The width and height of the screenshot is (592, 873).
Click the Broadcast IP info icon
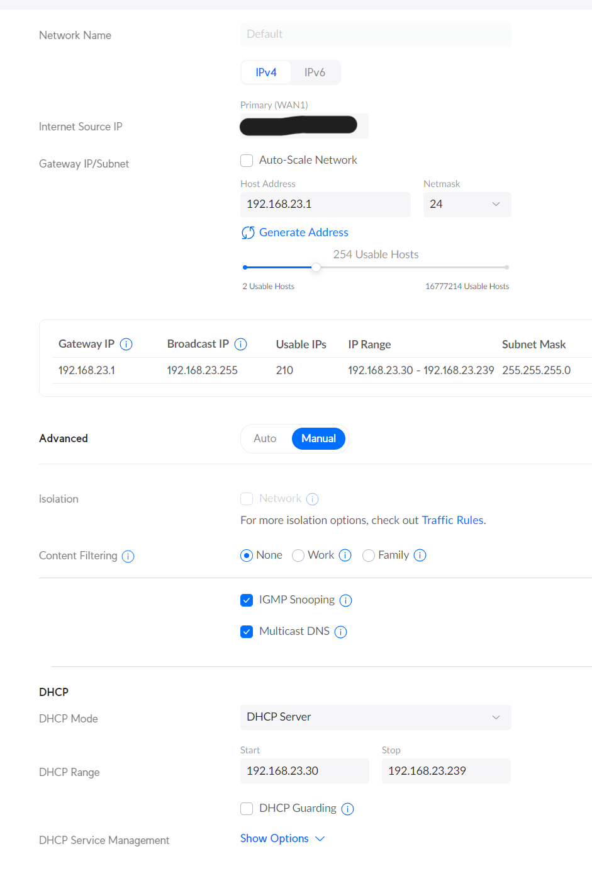[x=240, y=344]
